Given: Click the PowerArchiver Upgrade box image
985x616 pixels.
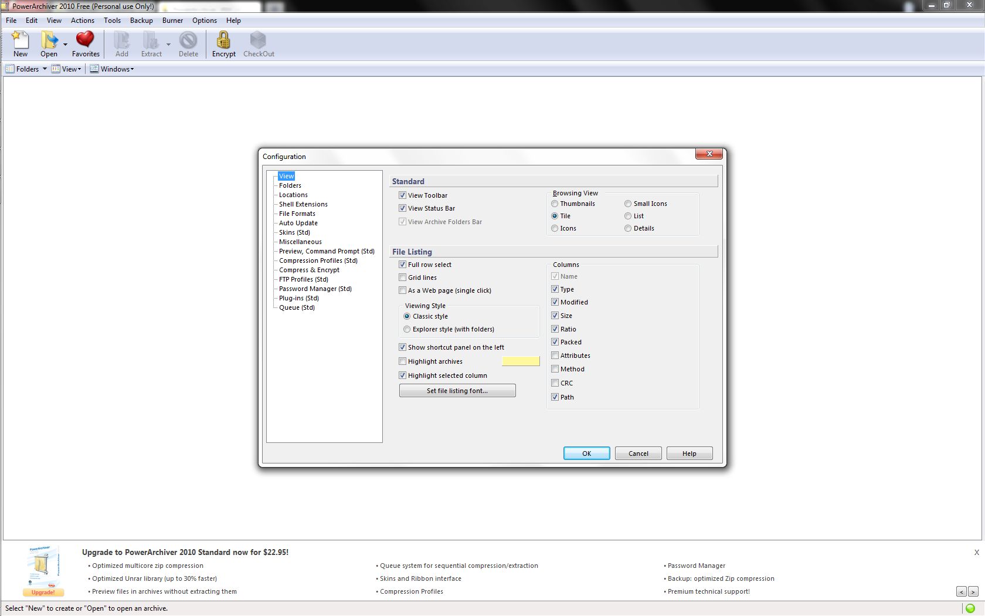Looking at the screenshot, I should coord(43,571).
